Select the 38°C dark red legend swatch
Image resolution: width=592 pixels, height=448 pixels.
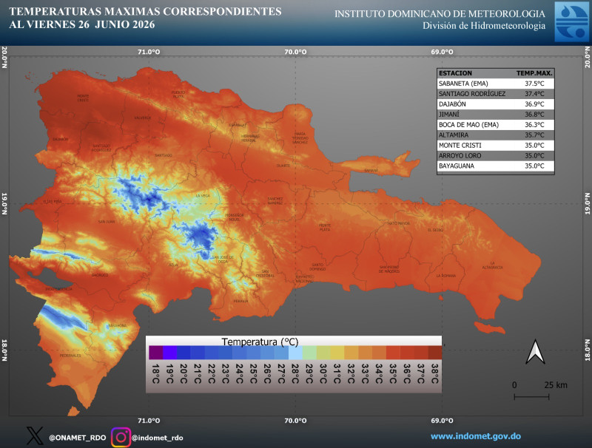coord(434,352)
